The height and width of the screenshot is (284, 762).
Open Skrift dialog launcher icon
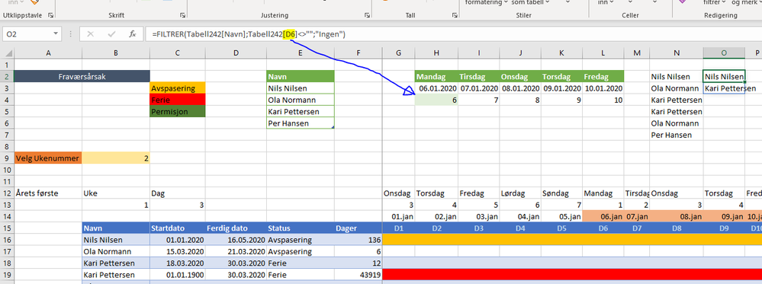point(183,15)
